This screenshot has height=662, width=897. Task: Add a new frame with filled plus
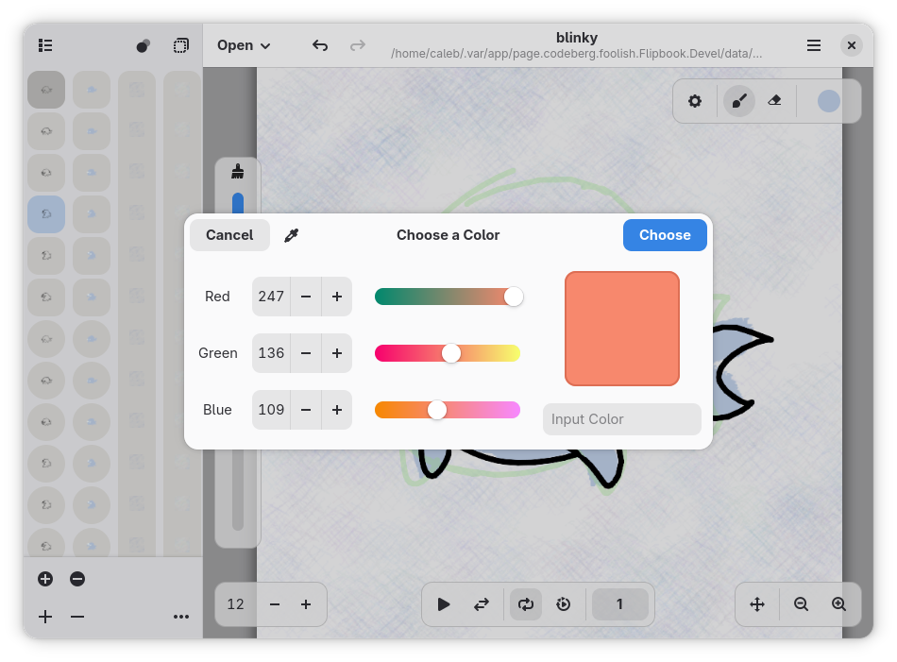[45, 579]
